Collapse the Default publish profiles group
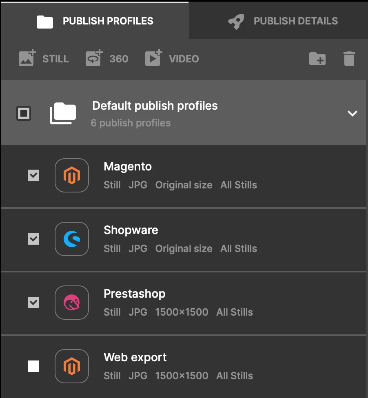Screen dimensions: 368x398 click(x=352, y=113)
